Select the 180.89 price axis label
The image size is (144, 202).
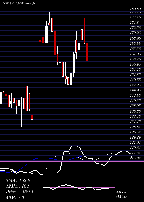[135, 9]
